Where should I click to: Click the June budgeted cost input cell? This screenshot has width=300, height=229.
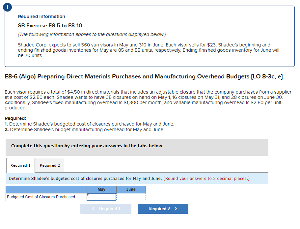tap(131, 197)
